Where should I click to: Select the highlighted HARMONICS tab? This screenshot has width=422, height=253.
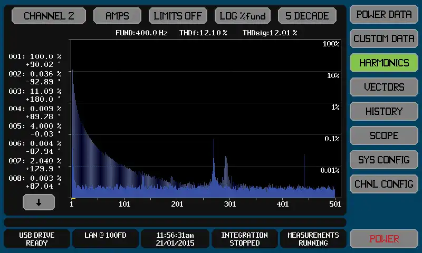pos(384,63)
